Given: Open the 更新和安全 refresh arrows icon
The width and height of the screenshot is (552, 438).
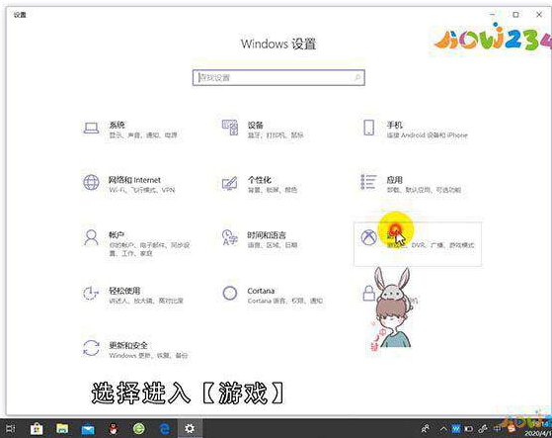Looking at the screenshot, I should point(91,348).
